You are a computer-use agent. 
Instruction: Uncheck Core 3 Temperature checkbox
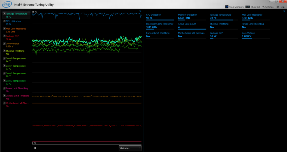tap(4, 81)
